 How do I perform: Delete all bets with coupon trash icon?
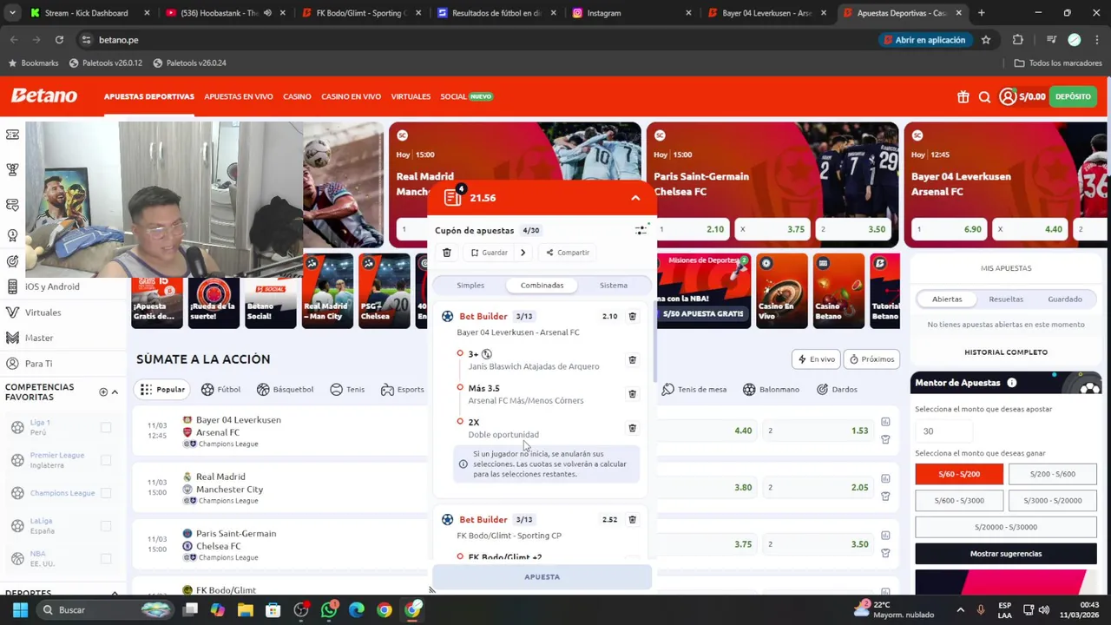coord(447,253)
